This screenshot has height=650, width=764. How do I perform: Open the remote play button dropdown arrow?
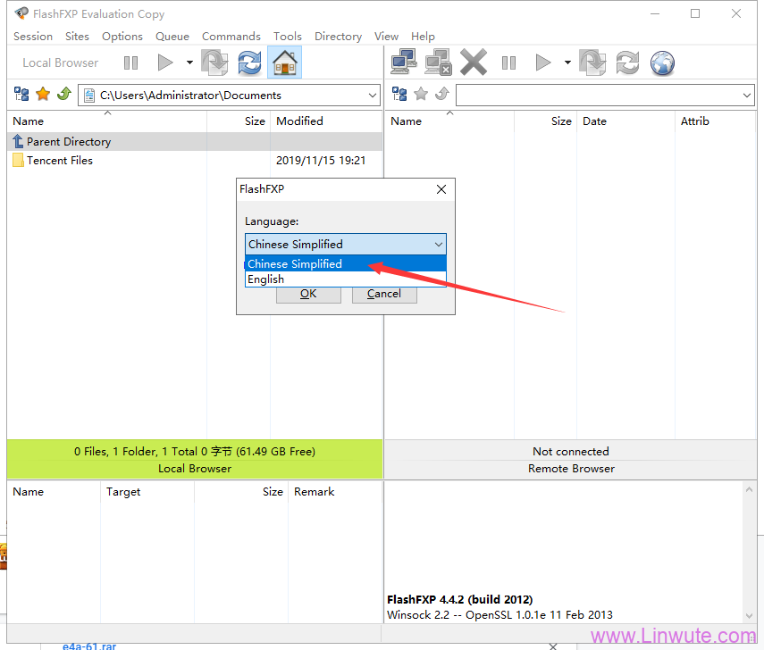click(x=567, y=62)
